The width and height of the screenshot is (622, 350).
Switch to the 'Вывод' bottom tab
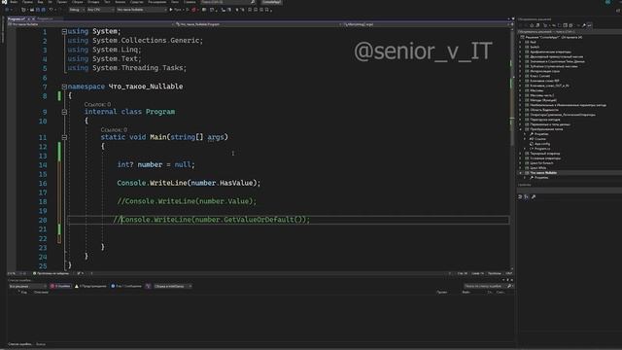pos(41,344)
